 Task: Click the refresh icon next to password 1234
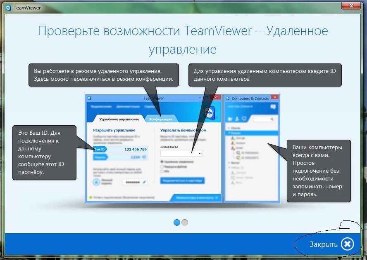(x=144, y=157)
